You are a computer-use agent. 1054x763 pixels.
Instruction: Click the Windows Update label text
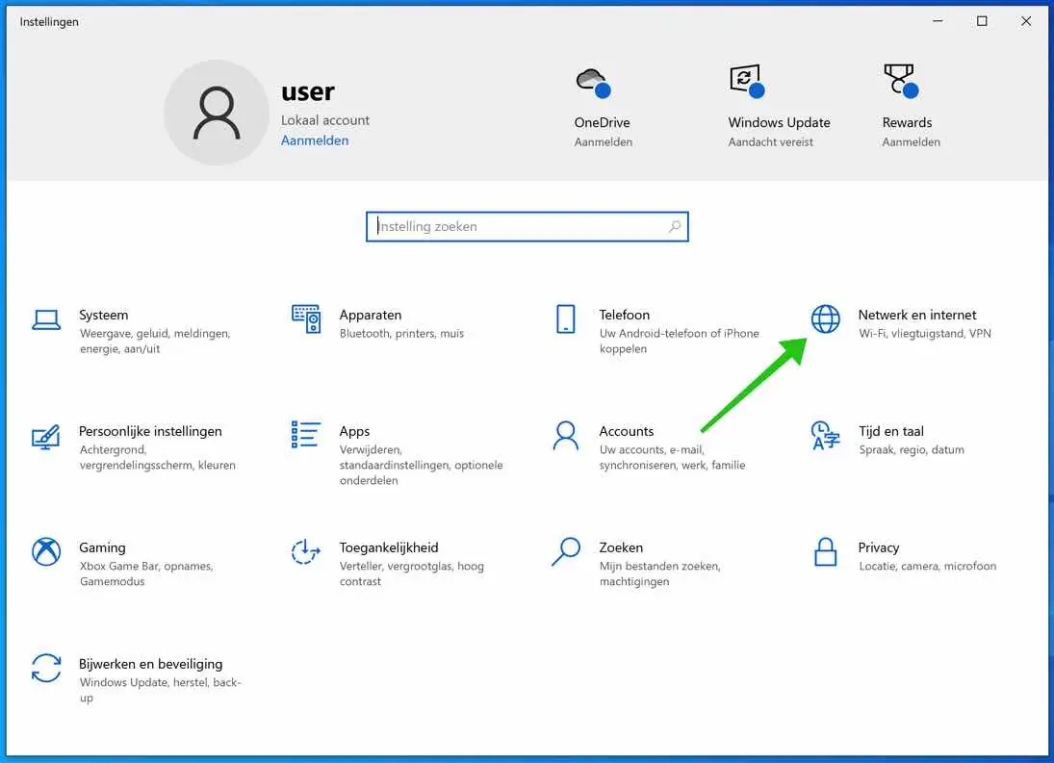tap(779, 122)
